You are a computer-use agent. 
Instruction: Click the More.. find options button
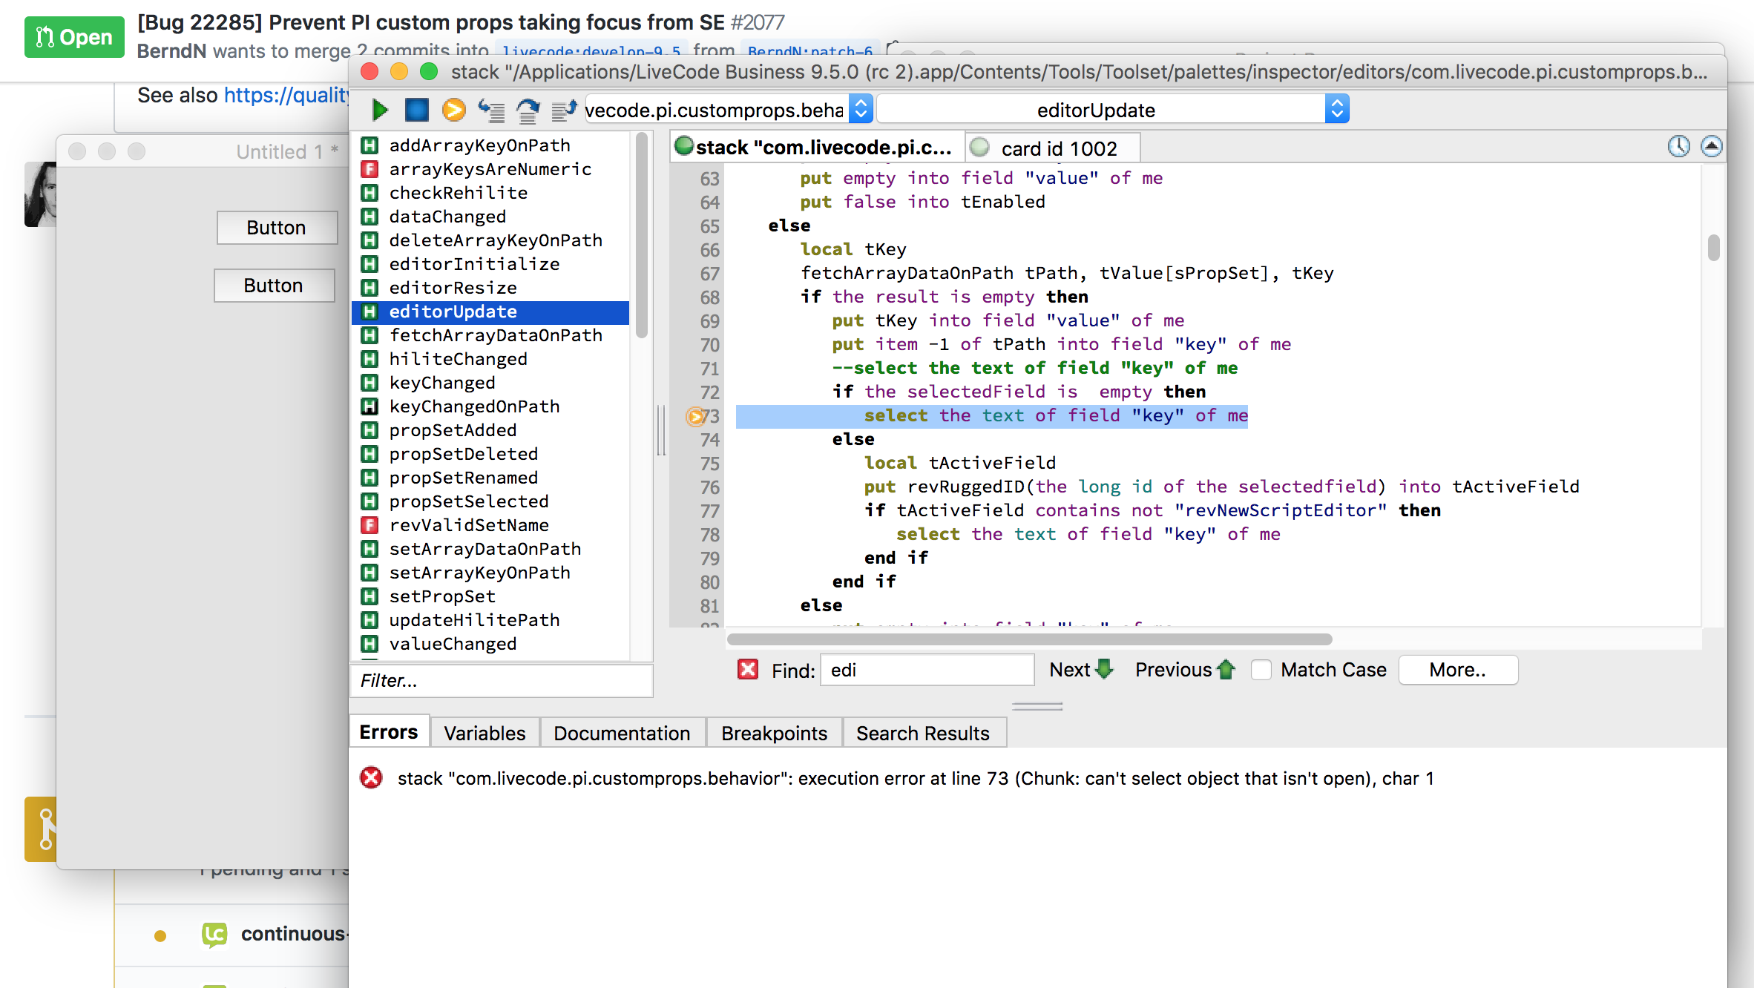point(1457,670)
